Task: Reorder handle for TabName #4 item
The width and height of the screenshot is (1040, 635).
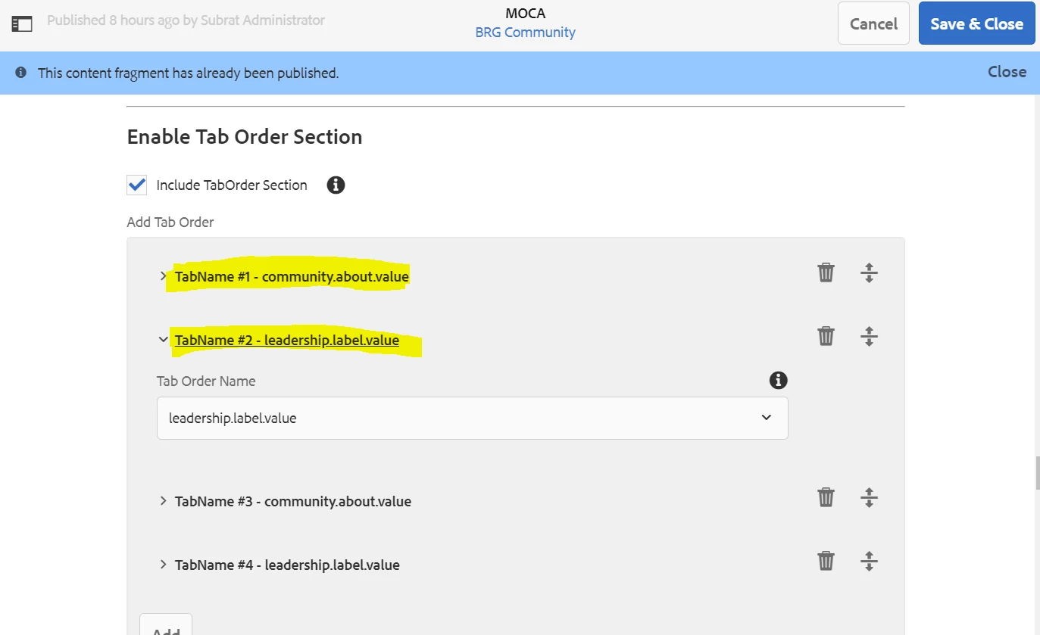Action: click(869, 561)
